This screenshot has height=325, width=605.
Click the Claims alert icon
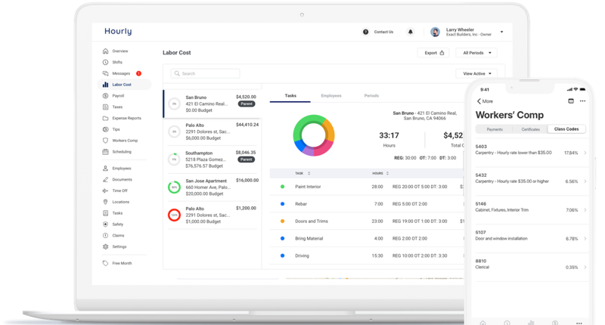[x=105, y=235]
